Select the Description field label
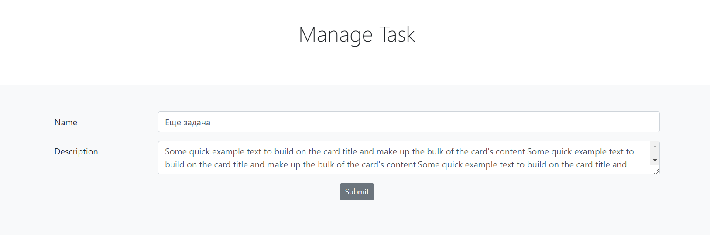Screen dimensions: 710x251 point(76,151)
